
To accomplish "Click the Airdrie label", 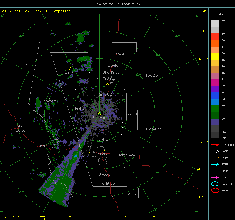I will [x=103, y=140].
